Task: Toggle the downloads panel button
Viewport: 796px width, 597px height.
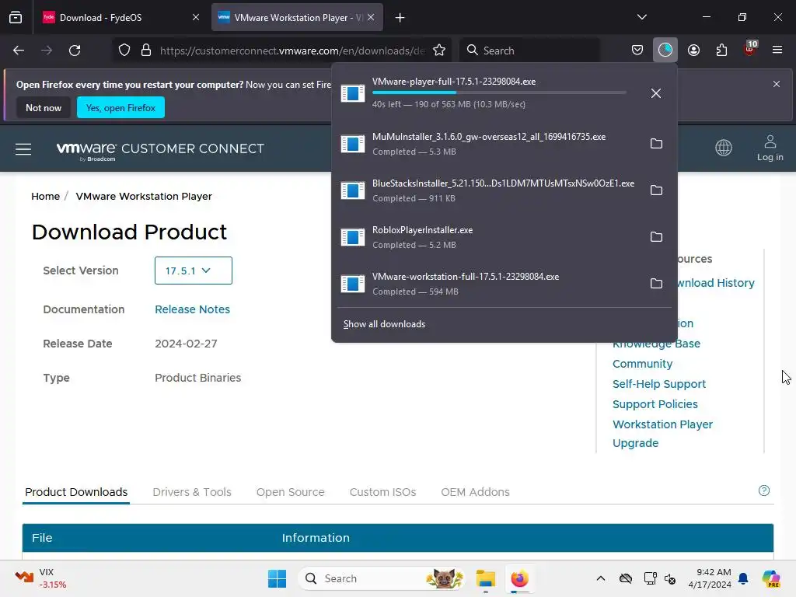Action: click(x=665, y=51)
